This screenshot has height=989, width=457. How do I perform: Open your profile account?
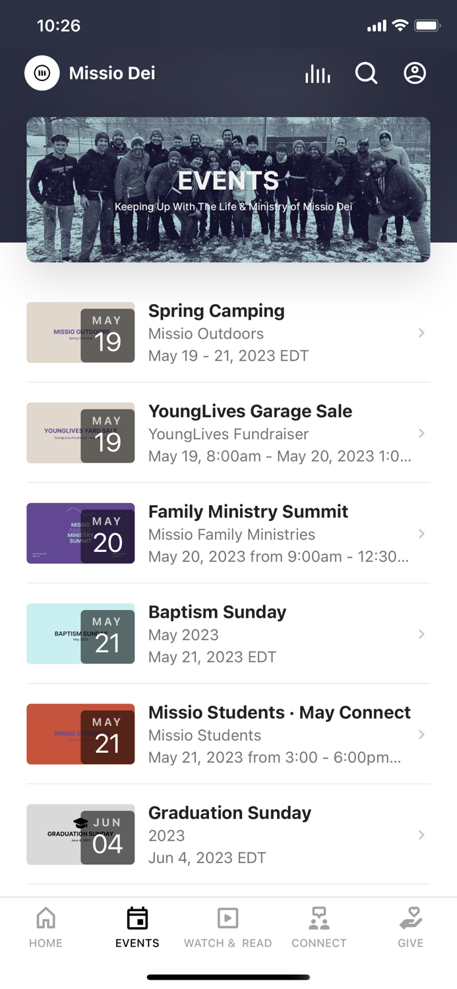click(x=415, y=73)
